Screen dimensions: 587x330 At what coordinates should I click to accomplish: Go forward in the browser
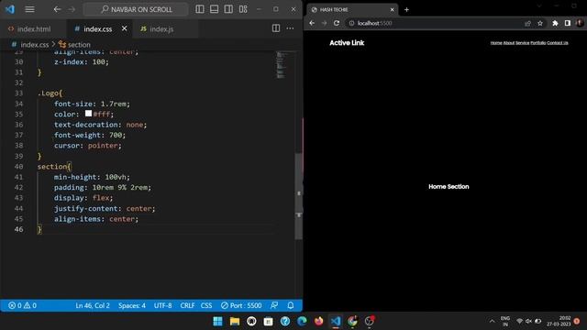[x=324, y=23]
